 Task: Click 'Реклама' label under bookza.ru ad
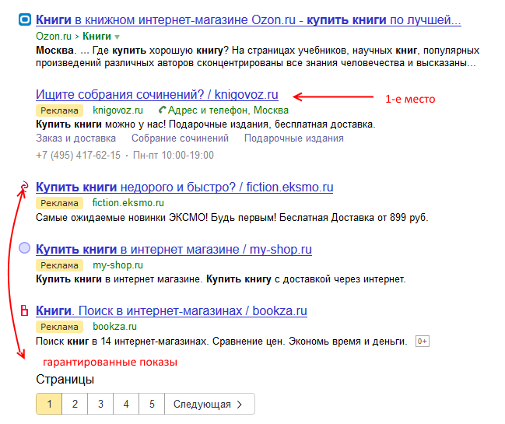tap(59, 327)
